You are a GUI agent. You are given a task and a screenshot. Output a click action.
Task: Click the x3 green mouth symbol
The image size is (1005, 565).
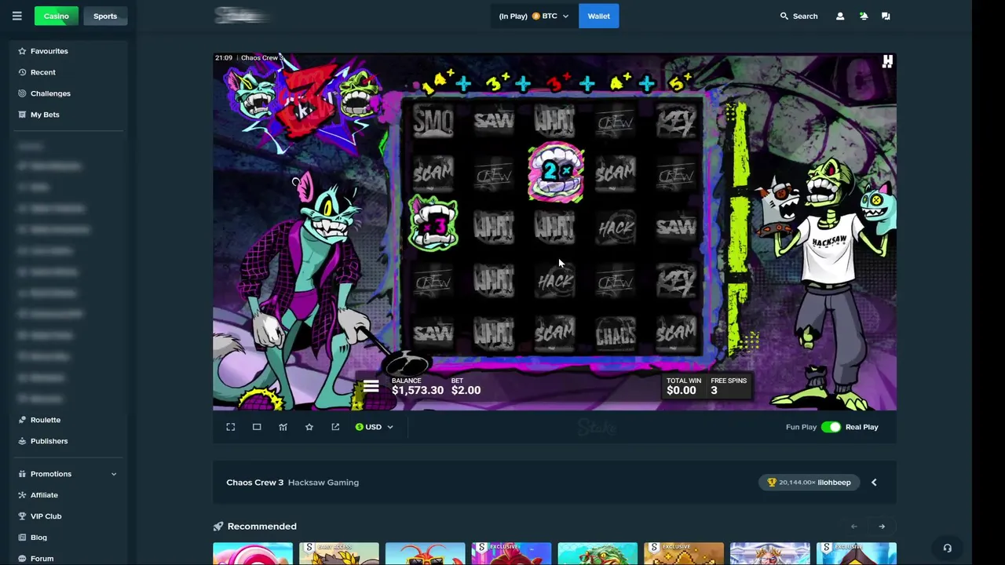coord(433,225)
